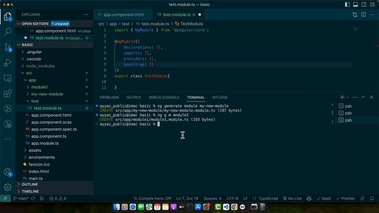
Task: Open index.html in the file tree
Action: coord(54,171)
